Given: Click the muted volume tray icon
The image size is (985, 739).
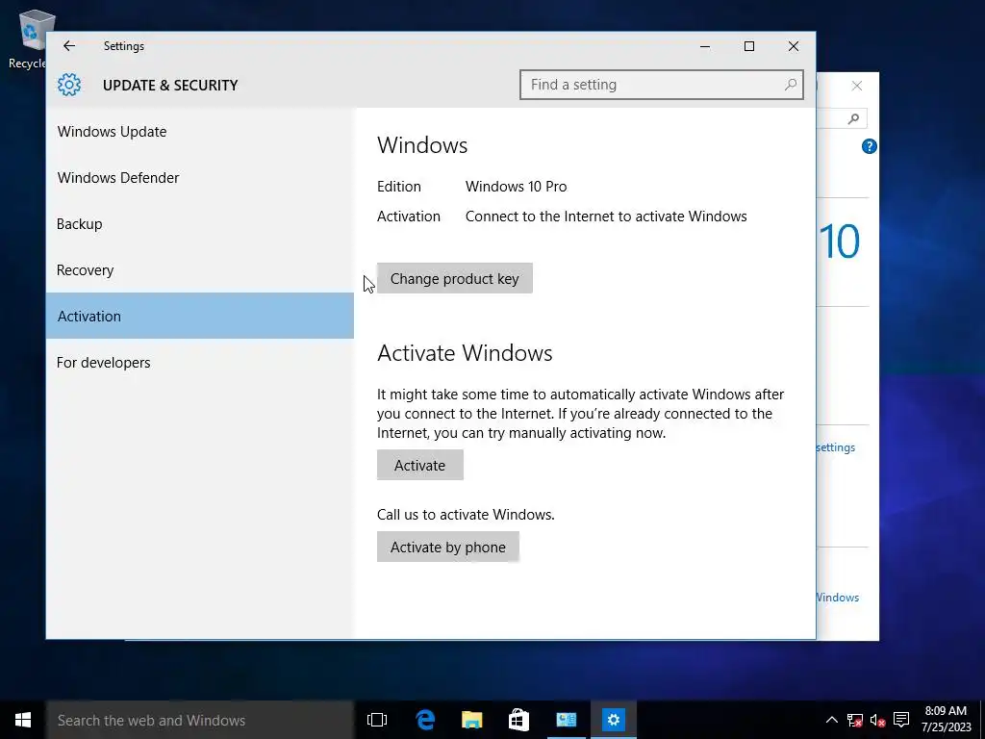Looking at the screenshot, I should click(x=877, y=720).
